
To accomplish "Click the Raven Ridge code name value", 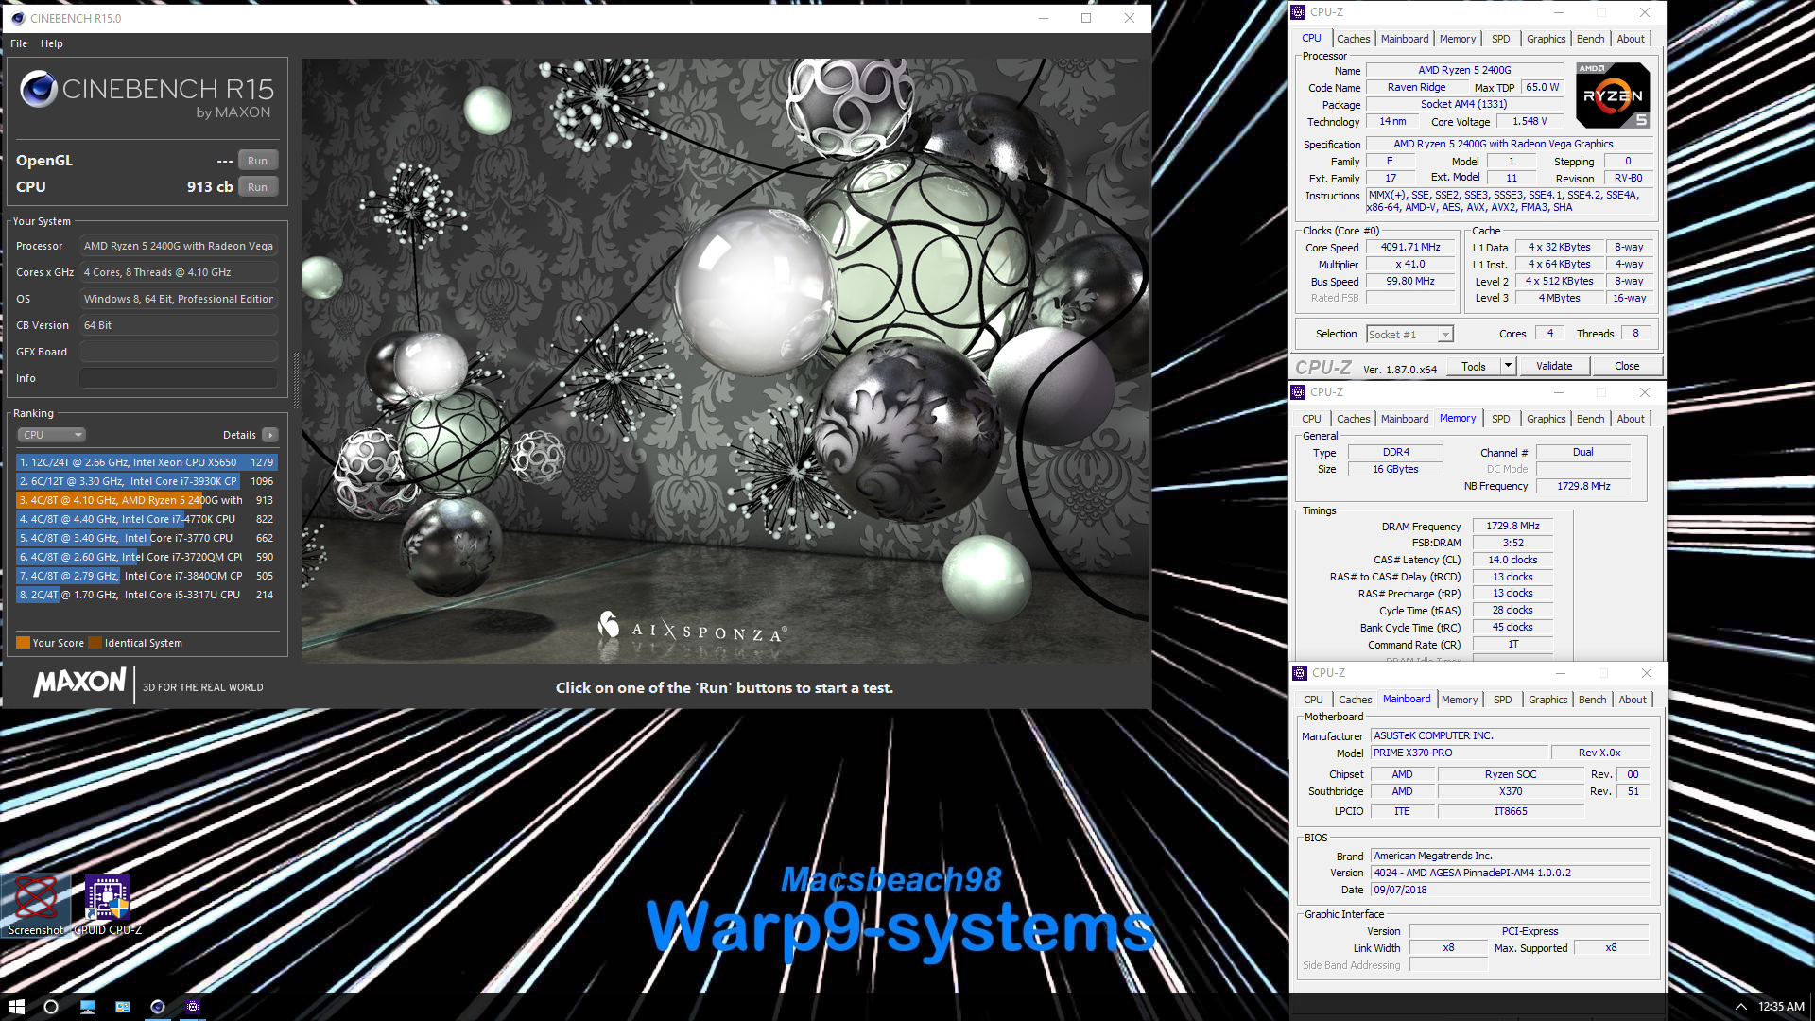I will (1416, 88).
